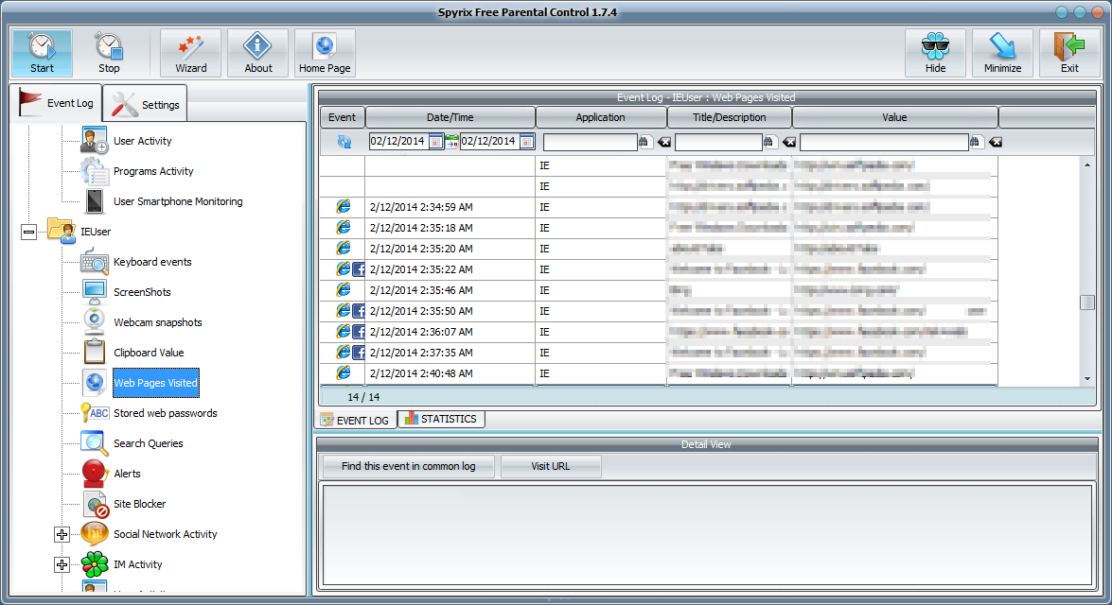The width and height of the screenshot is (1112, 605).
Task: Open the Home Page toolbar button
Action: coord(325,53)
